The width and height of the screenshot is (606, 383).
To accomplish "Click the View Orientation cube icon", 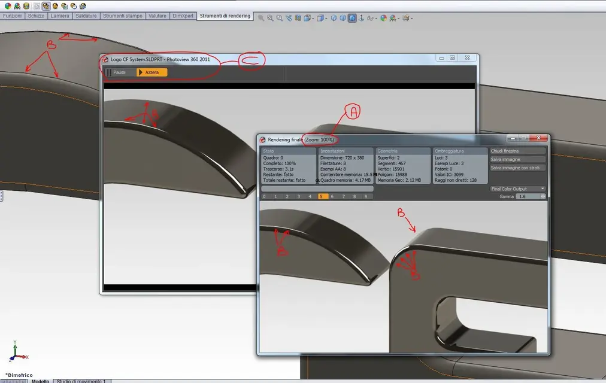I will (307, 18).
